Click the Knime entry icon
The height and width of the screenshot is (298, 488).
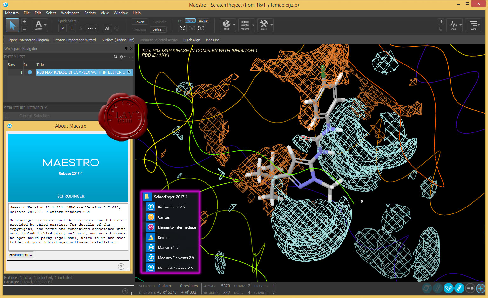point(151,237)
